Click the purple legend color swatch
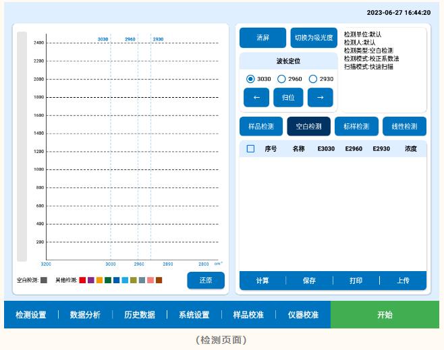The image size is (444, 350). coord(91,280)
